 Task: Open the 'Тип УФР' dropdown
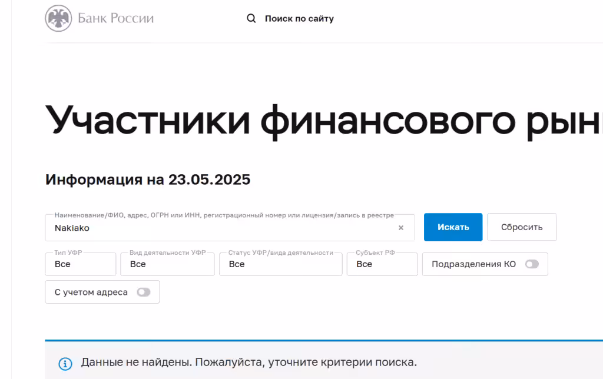click(80, 264)
